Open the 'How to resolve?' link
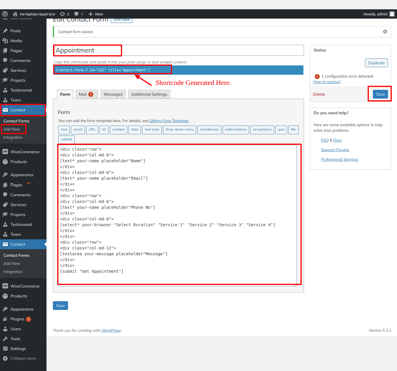The width and height of the screenshot is (397, 371). click(x=327, y=82)
